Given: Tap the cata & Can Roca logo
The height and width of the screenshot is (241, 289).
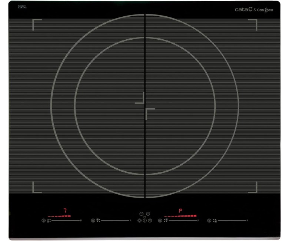Looking at the screenshot, I should (254, 10).
